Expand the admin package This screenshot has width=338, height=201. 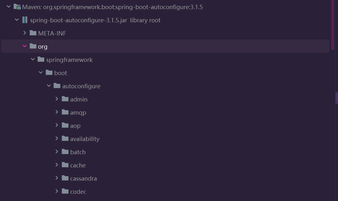click(57, 99)
